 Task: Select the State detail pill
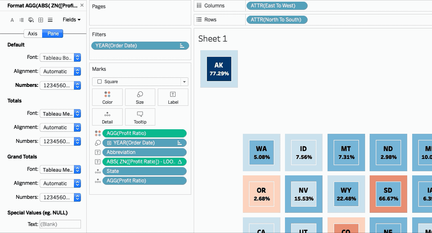145,171
